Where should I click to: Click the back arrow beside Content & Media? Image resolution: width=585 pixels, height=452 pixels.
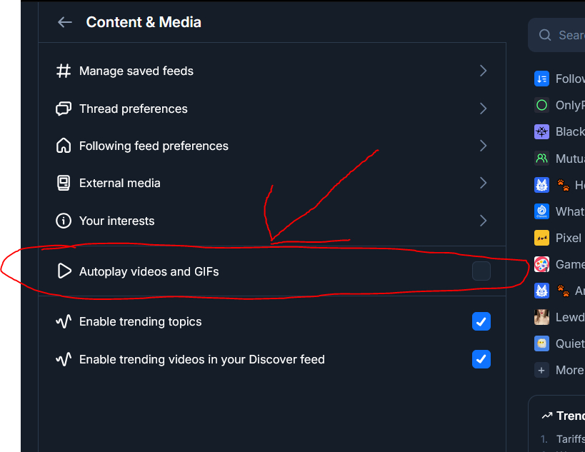click(65, 22)
